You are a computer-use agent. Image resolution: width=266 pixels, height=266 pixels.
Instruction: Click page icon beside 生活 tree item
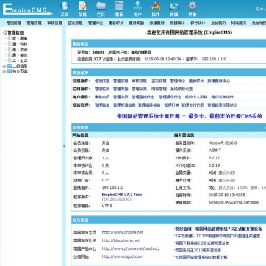[x=10, y=60]
